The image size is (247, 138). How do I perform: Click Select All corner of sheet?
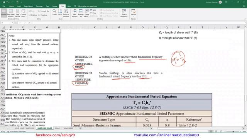coord(3,27)
